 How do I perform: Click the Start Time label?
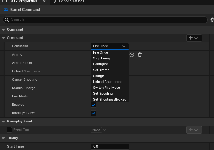[x=16, y=147]
